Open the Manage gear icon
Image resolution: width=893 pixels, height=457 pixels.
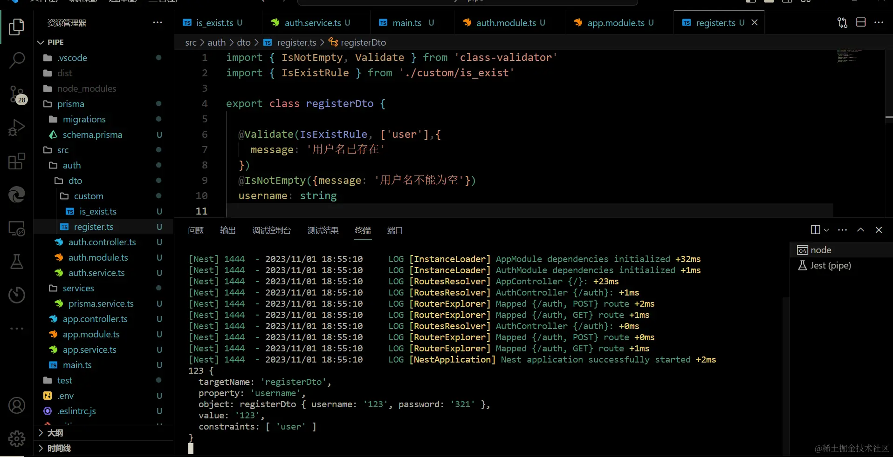click(17, 438)
